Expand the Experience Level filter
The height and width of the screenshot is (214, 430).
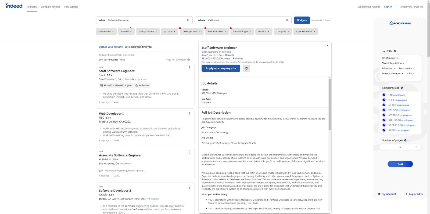click(x=305, y=31)
